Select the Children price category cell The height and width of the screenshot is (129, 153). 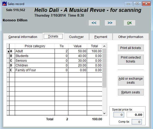[x=35, y=65]
